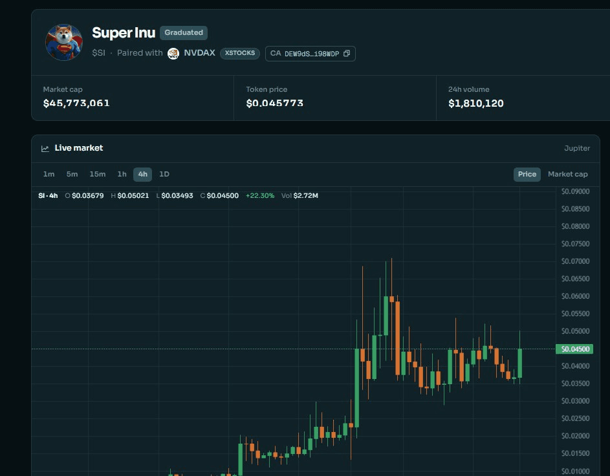
Task: Click the close price $0.04500 in legend
Action: tap(223, 195)
